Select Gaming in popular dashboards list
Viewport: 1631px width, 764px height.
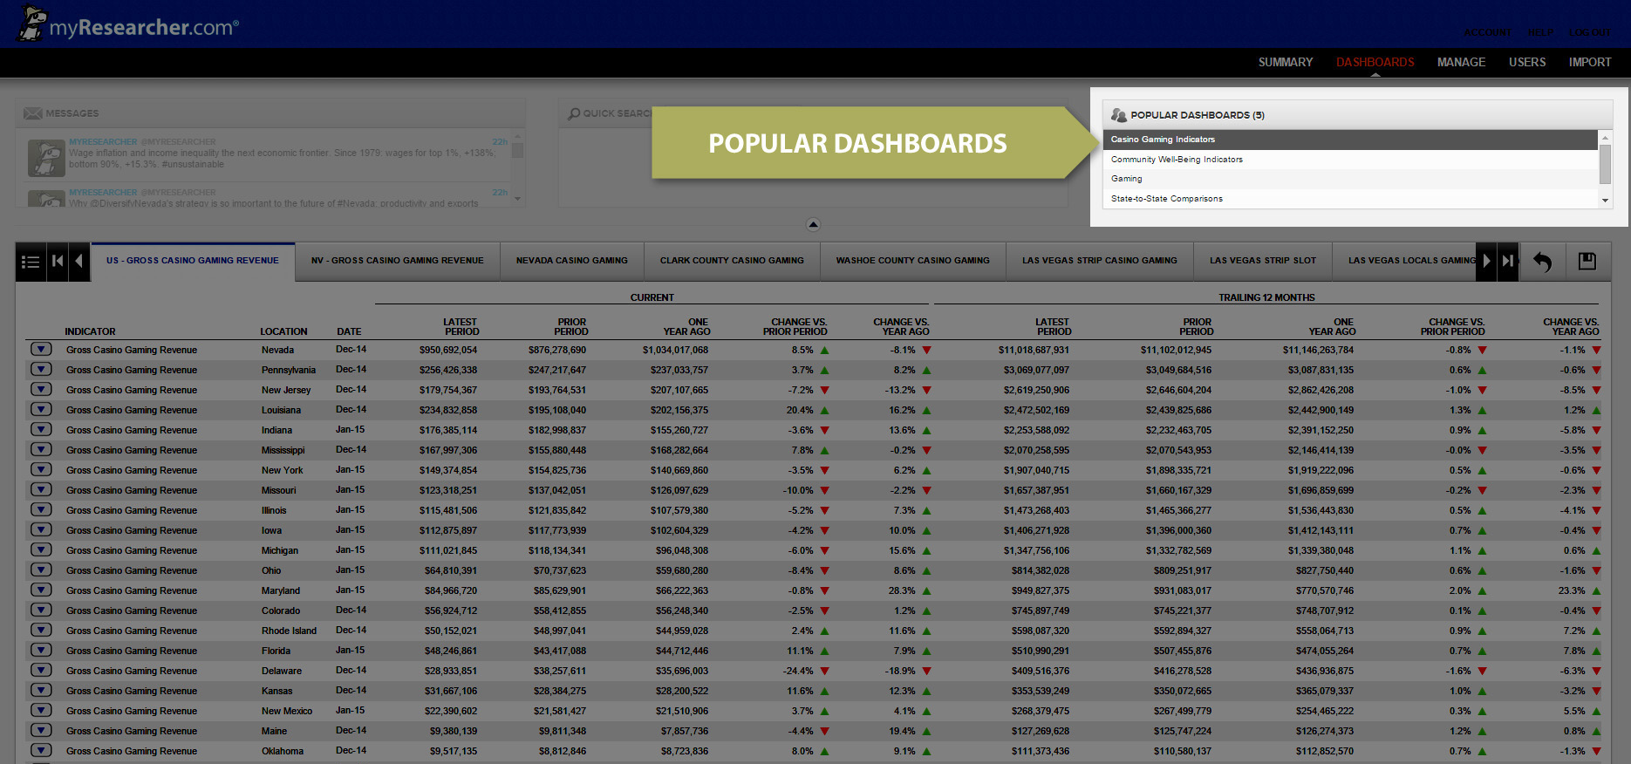(1350, 179)
